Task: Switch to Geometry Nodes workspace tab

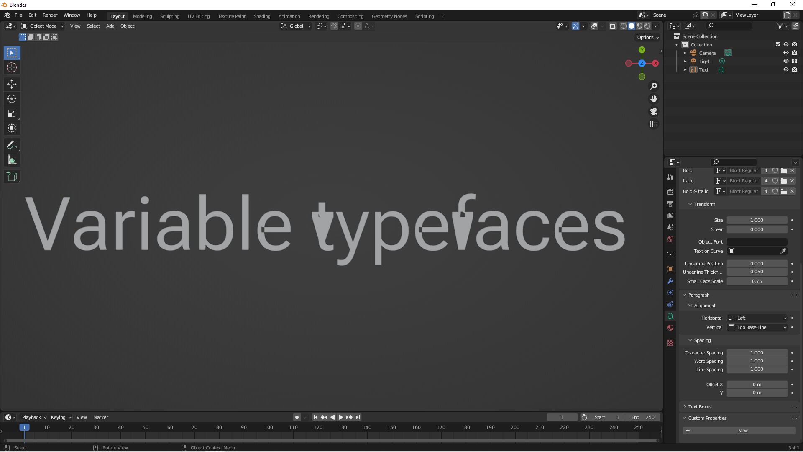Action: tap(389, 16)
